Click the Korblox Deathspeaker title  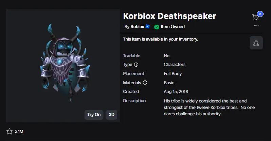tap(169, 16)
